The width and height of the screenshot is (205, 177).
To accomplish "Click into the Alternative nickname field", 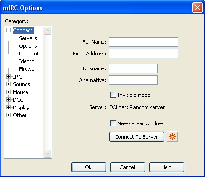I will tap(133, 80).
